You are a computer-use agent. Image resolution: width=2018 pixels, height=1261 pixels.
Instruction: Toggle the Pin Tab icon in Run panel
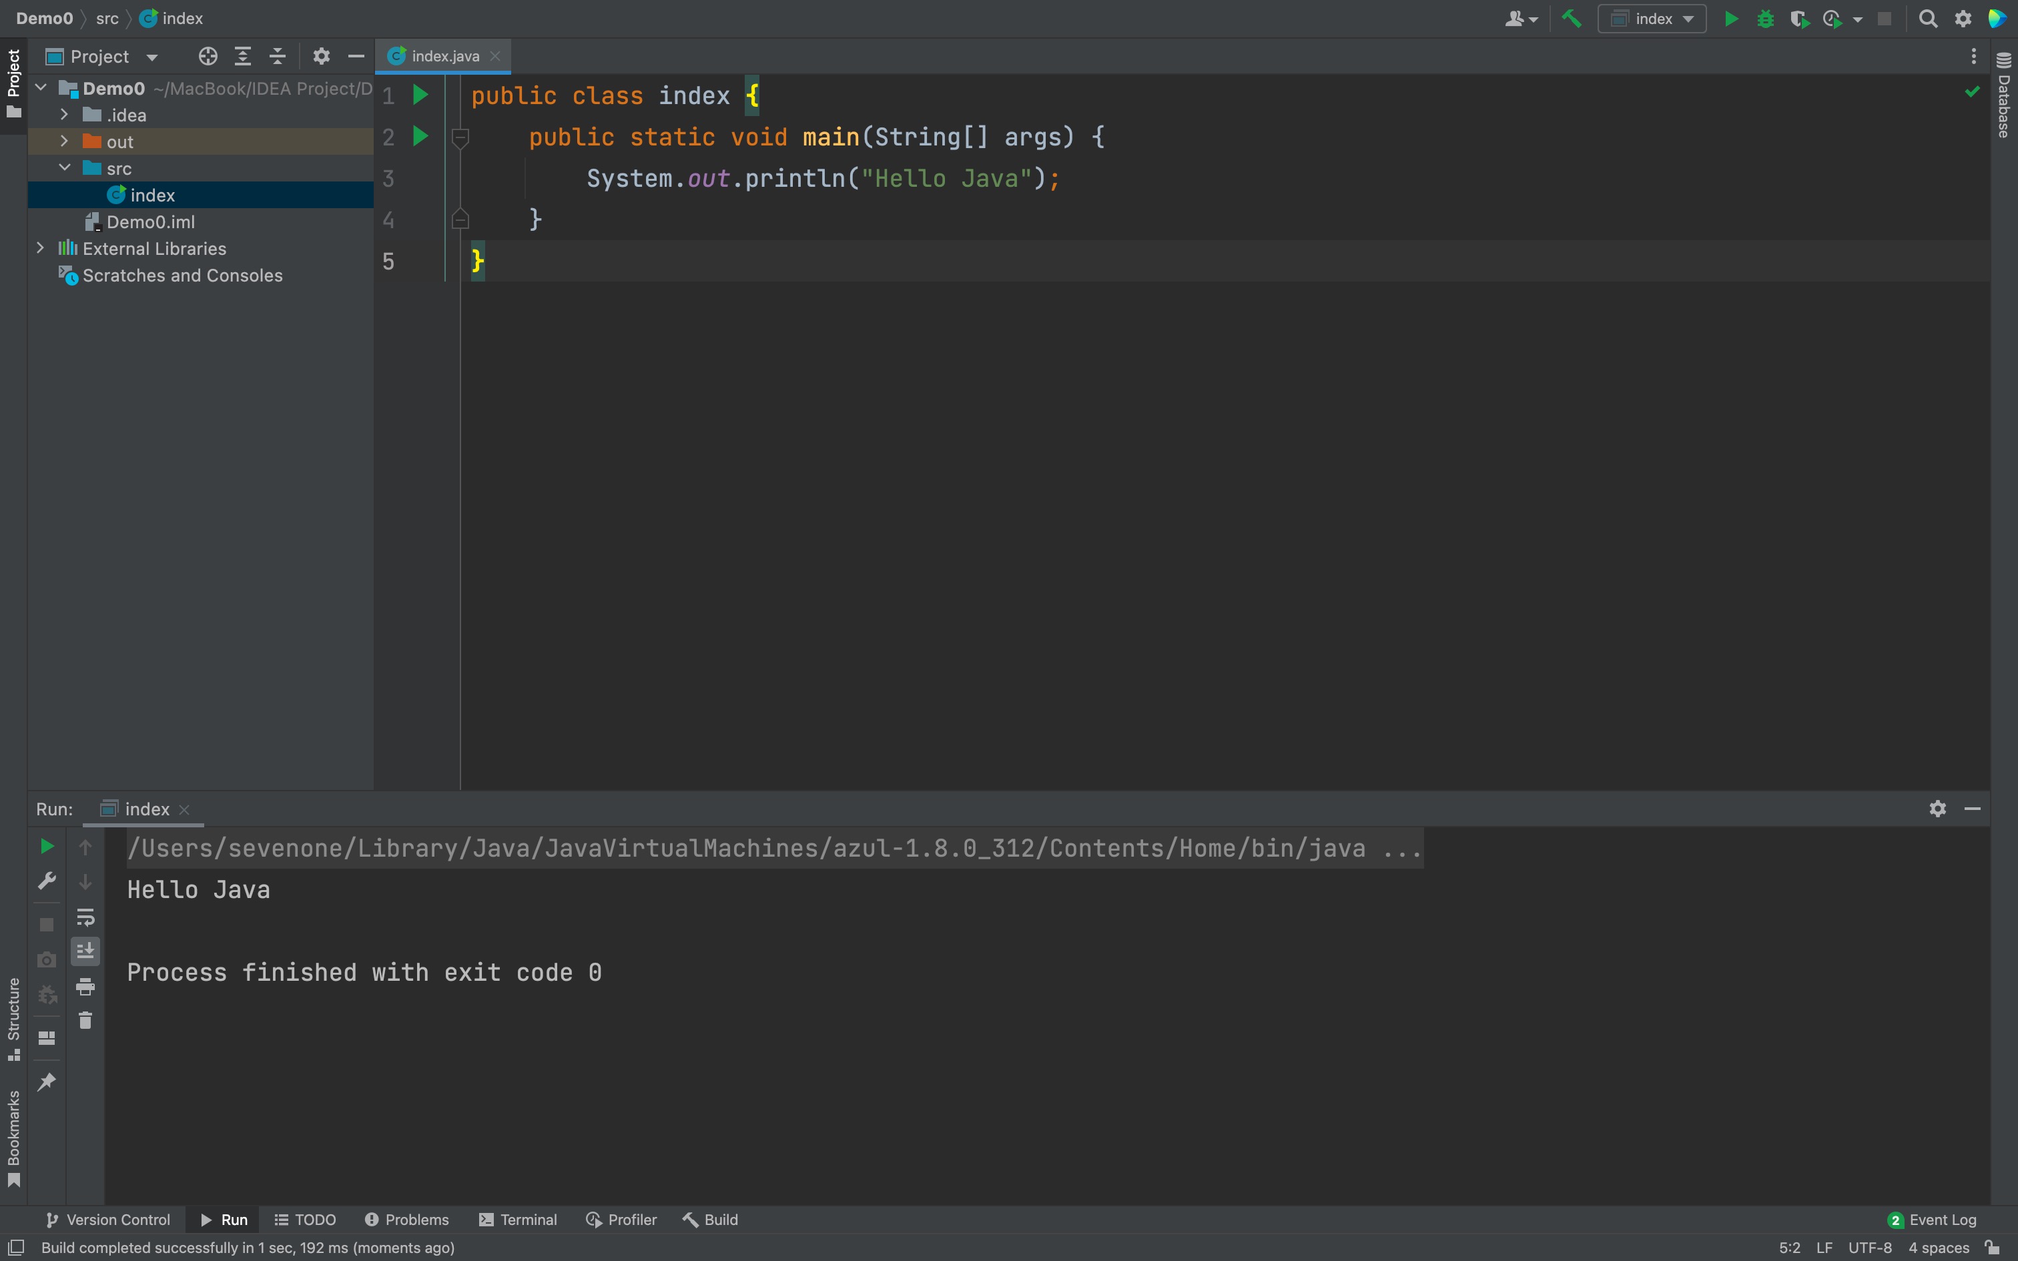tap(47, 1082)
